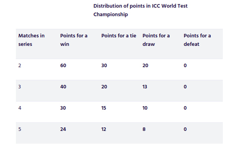Click the '5' matches in series cell
The height and width of the screenshot is (148, 245).
(20, 129)
